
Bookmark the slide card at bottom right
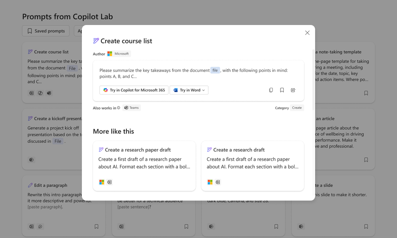[366, 226]
